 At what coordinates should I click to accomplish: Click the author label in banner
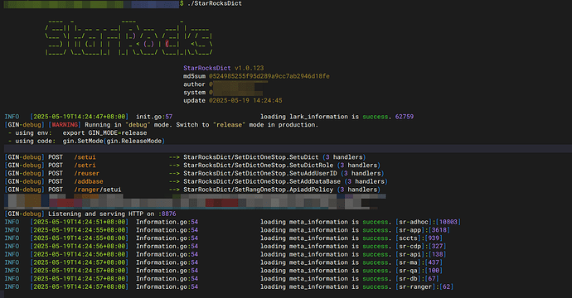click(x=194, y=84)
